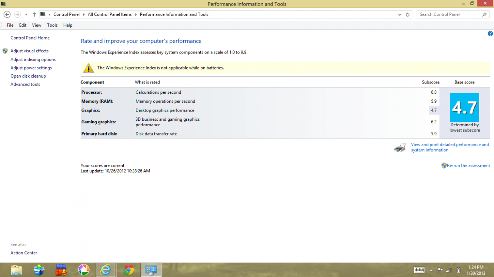Screen dimensions: 494x277
Task: Click the search magnifier icon
Action: coord(484,14)
